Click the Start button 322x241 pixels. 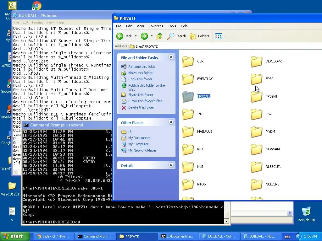15,236
